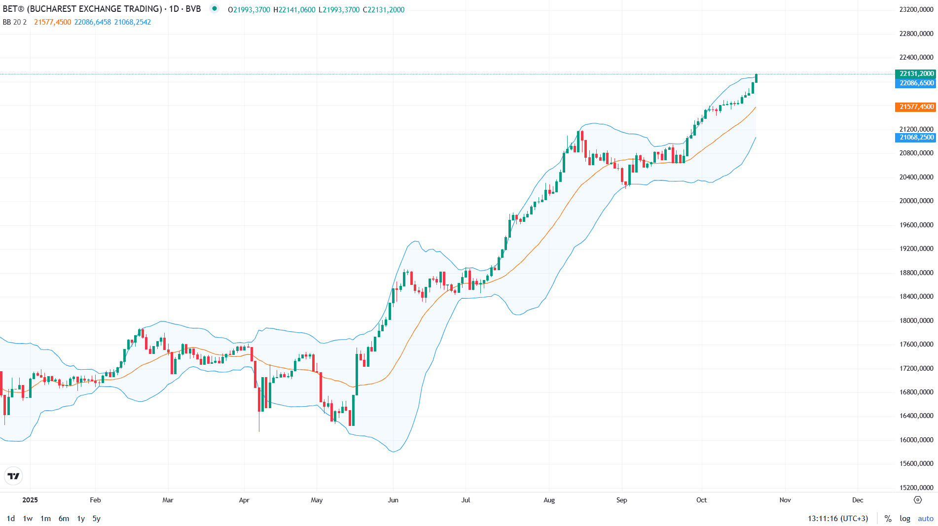This screenshot has width=938, height=526.
Task: Click the BB lower value 21068,2542 in legend
Action: [x=133, y=22]
